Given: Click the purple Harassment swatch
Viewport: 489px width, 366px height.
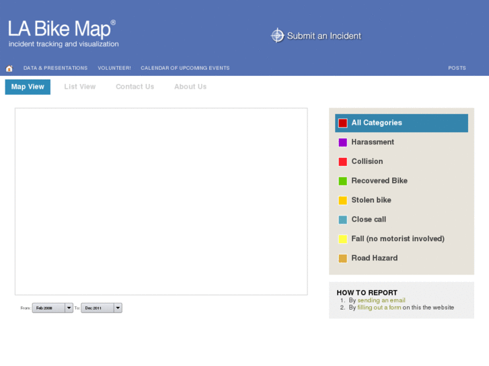Looking at the screenshot, I should click(x=343, y=142).
